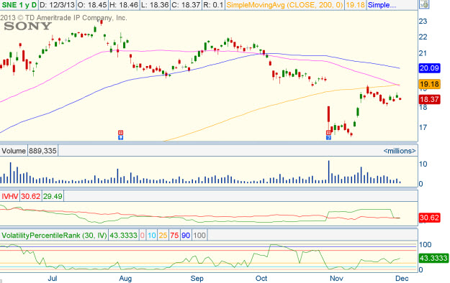The image size is (450, 283).
Task: Open the VolatilityPercentileRank (30, IV) label
Action: point(54,236)
